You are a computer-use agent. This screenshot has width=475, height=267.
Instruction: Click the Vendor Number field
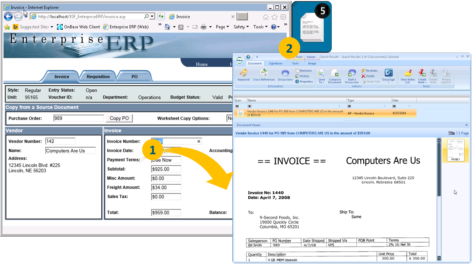pyautogui.click(x=60, y=141)
